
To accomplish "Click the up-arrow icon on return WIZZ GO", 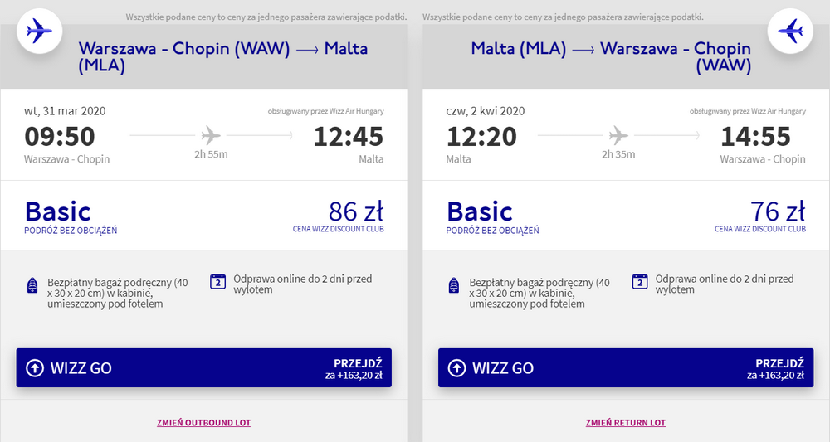I will 456,368.
